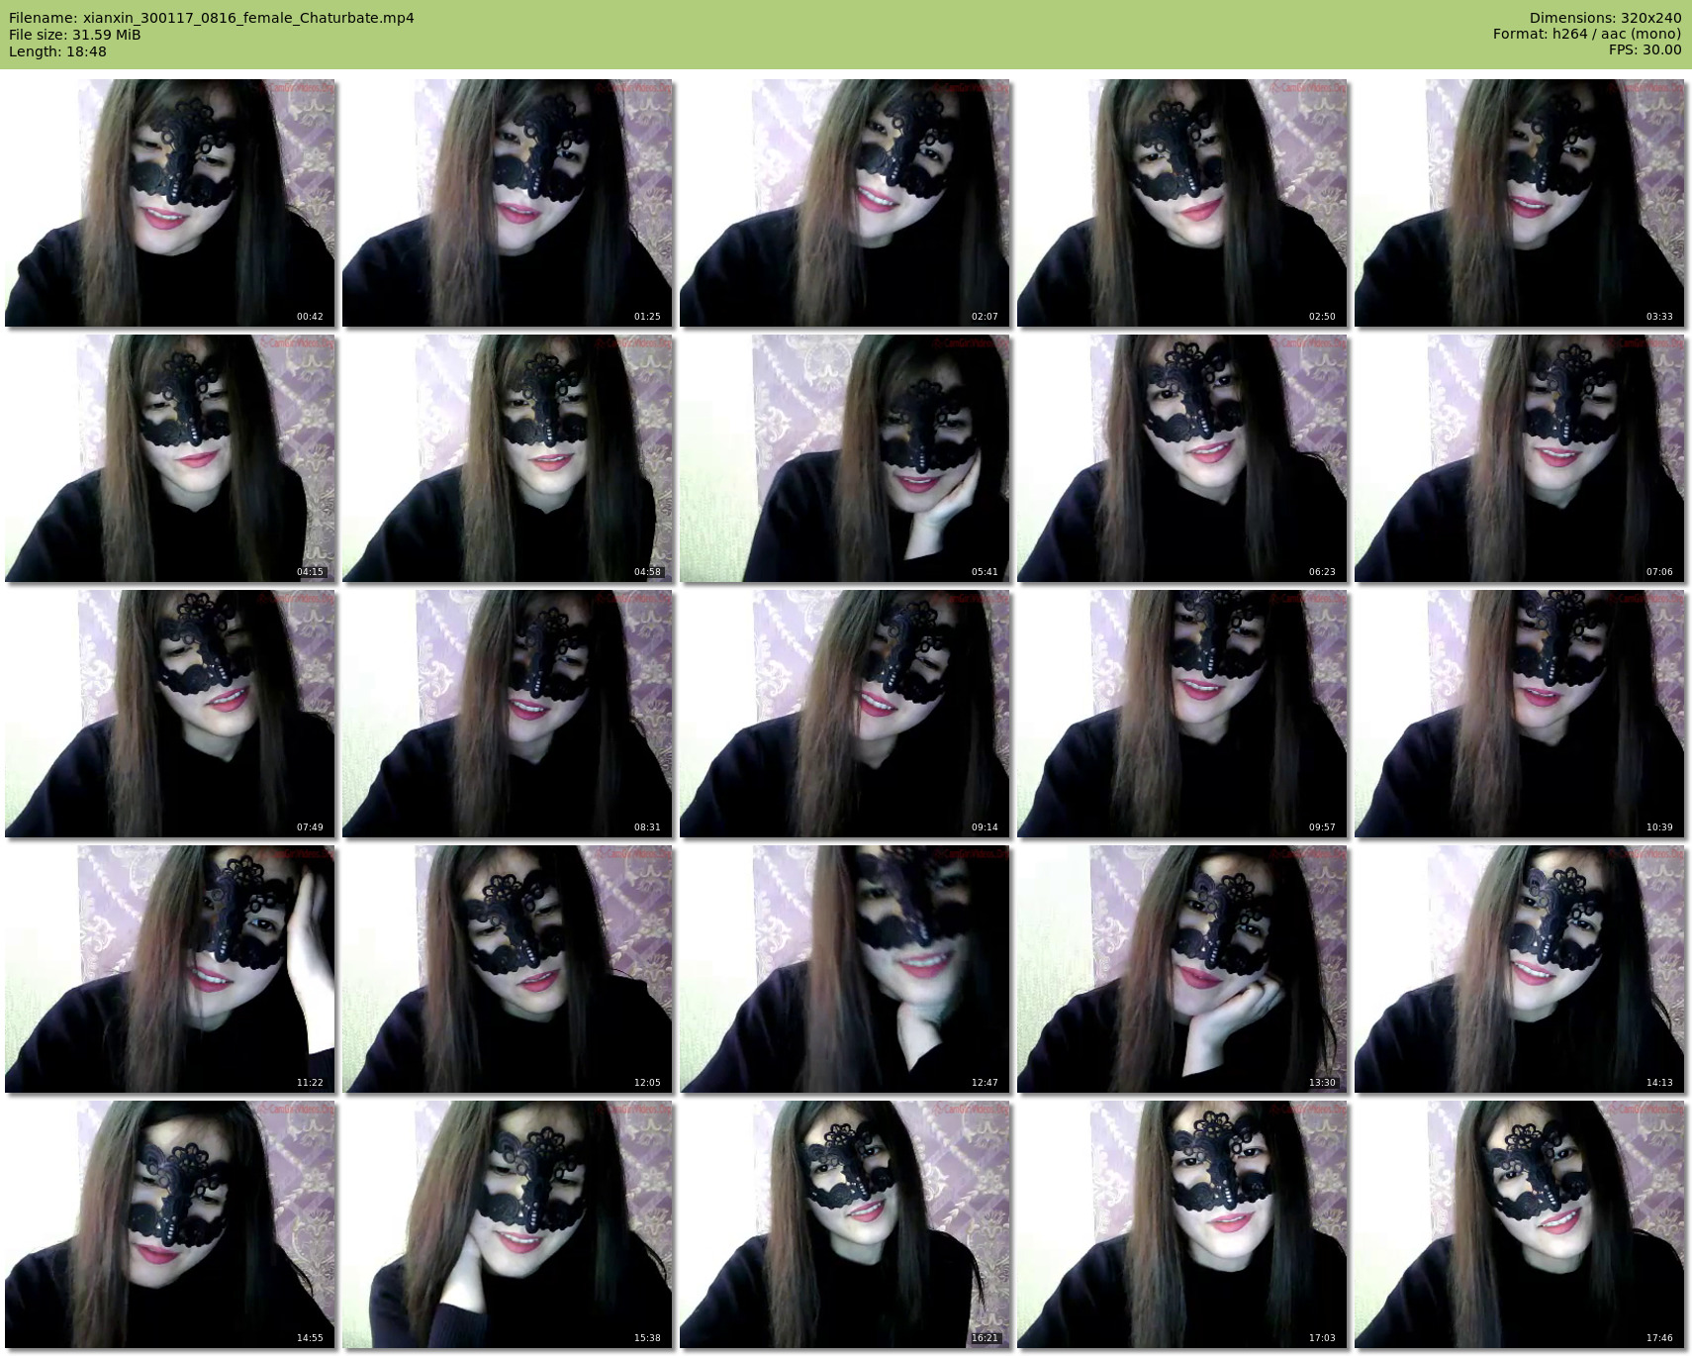Select the frame timestamped 08:31

[x=508, y=714]
